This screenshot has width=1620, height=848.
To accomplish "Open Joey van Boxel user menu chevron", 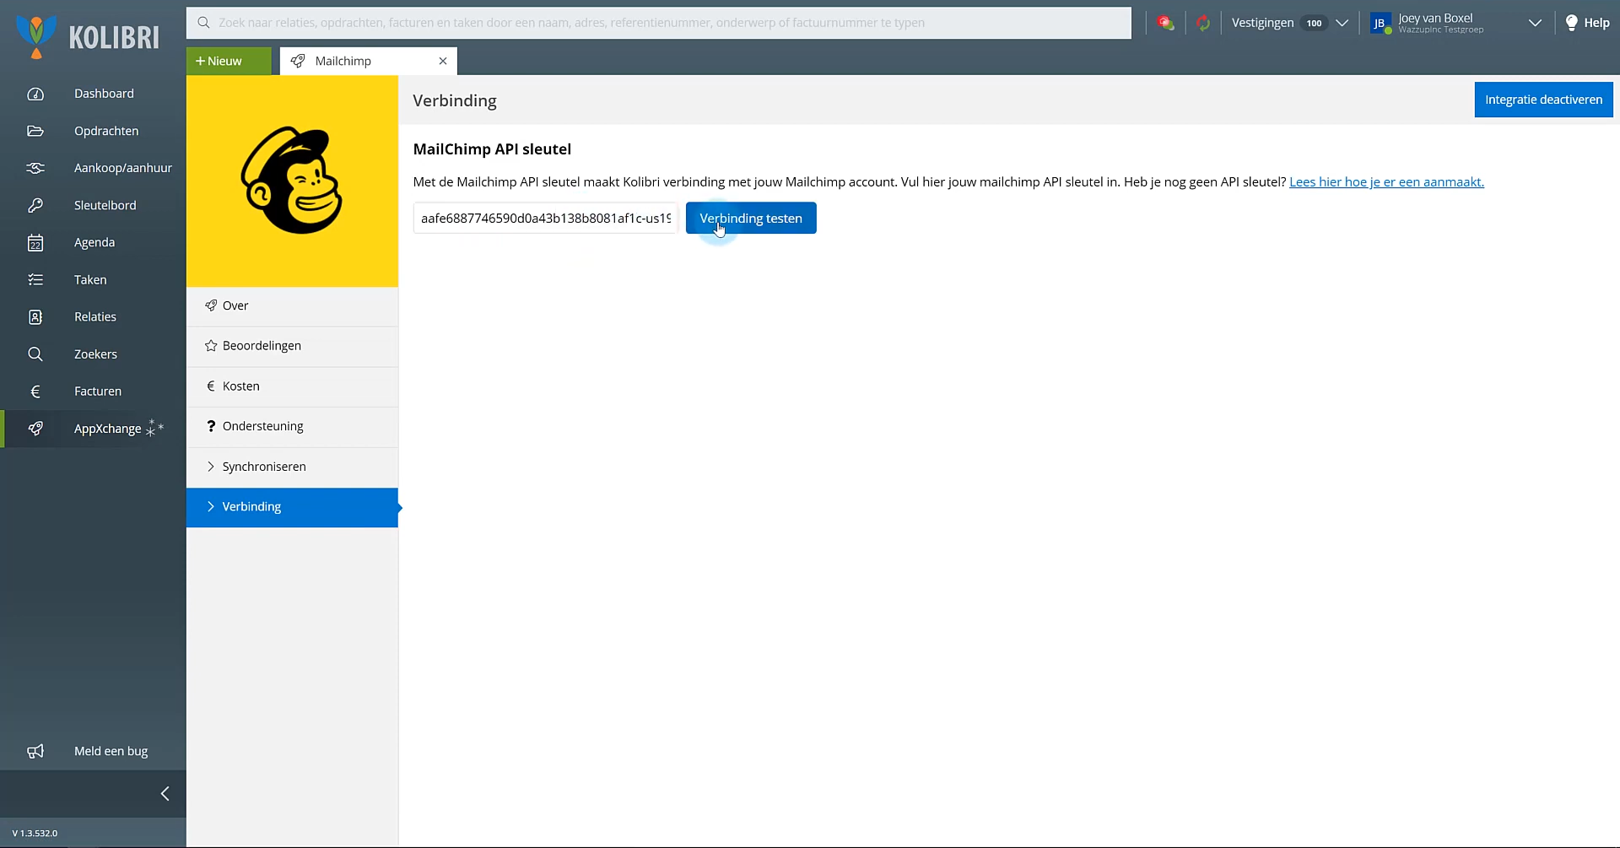I will tap(1535, 23).
